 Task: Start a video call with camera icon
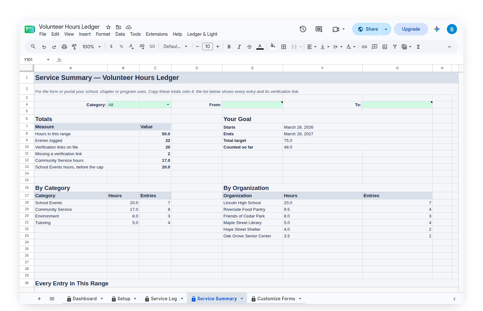pos(336,29)
